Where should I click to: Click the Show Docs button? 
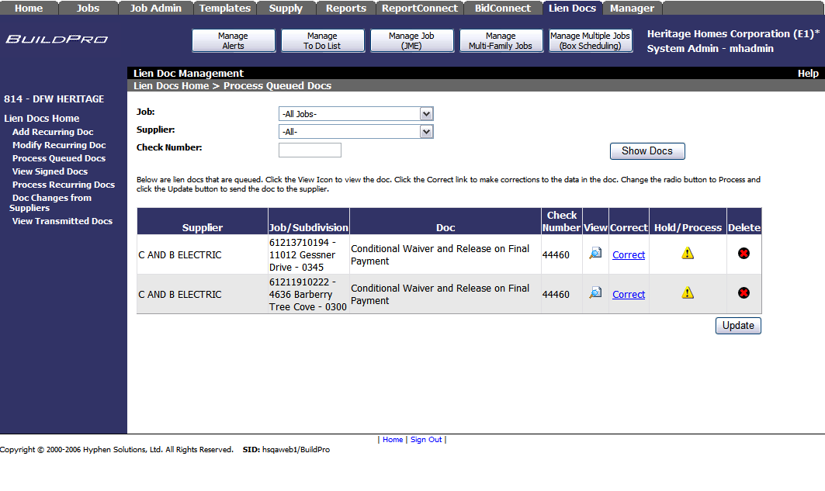(x=647, y=151)
